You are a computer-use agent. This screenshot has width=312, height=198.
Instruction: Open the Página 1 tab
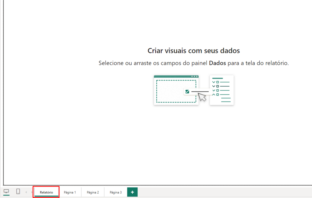point(70,192)
